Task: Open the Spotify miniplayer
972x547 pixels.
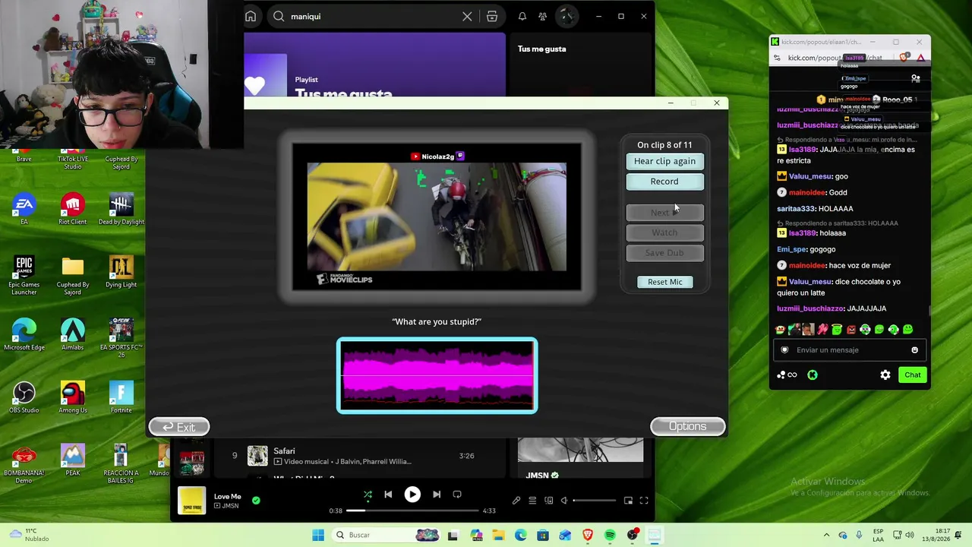Action: click(x=628, y=501)
